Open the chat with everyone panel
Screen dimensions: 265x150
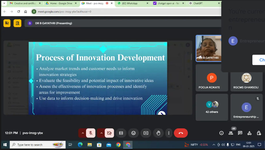[x=240, y=133]
